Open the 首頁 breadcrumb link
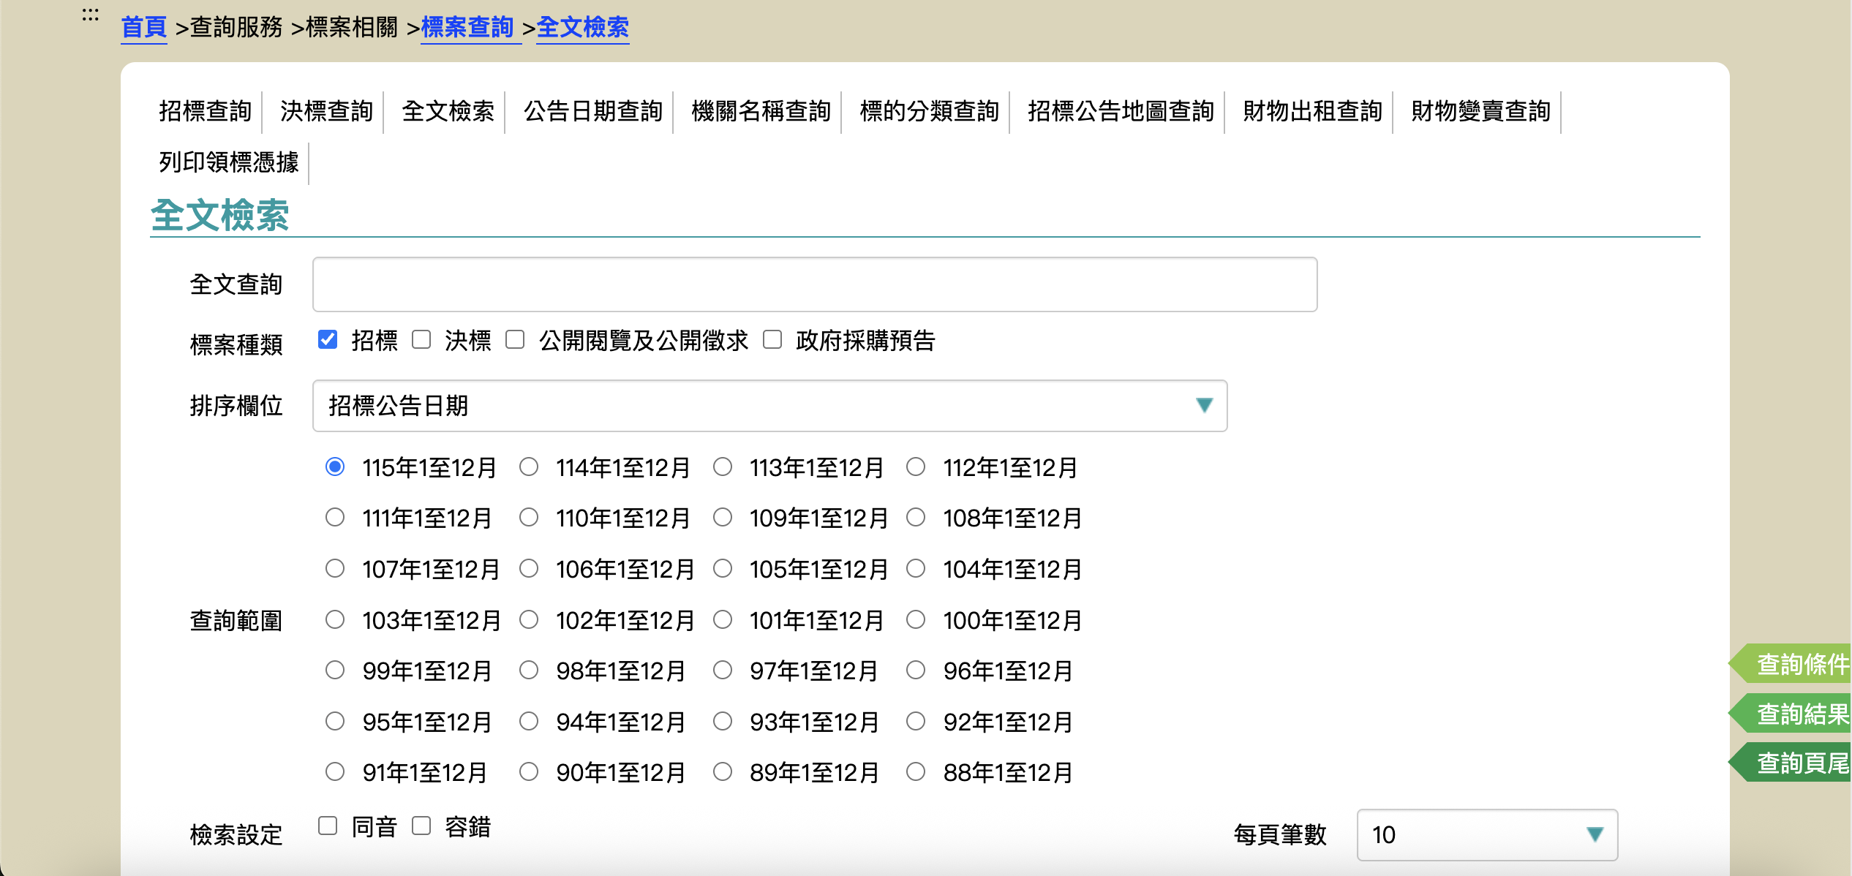This screenshot has height=876, width=1852. pos(144,28)
